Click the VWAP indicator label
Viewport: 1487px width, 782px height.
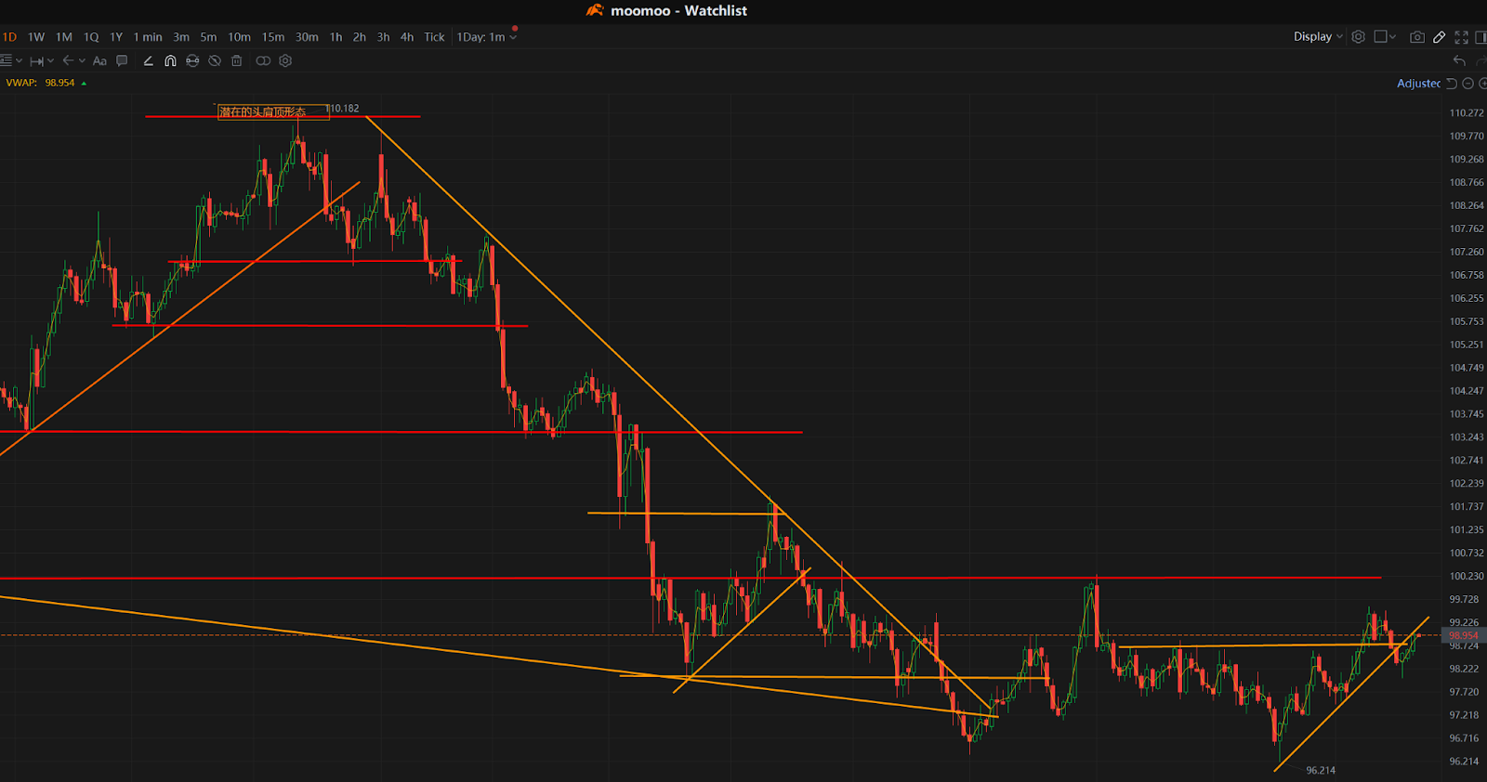coord(21,83)
